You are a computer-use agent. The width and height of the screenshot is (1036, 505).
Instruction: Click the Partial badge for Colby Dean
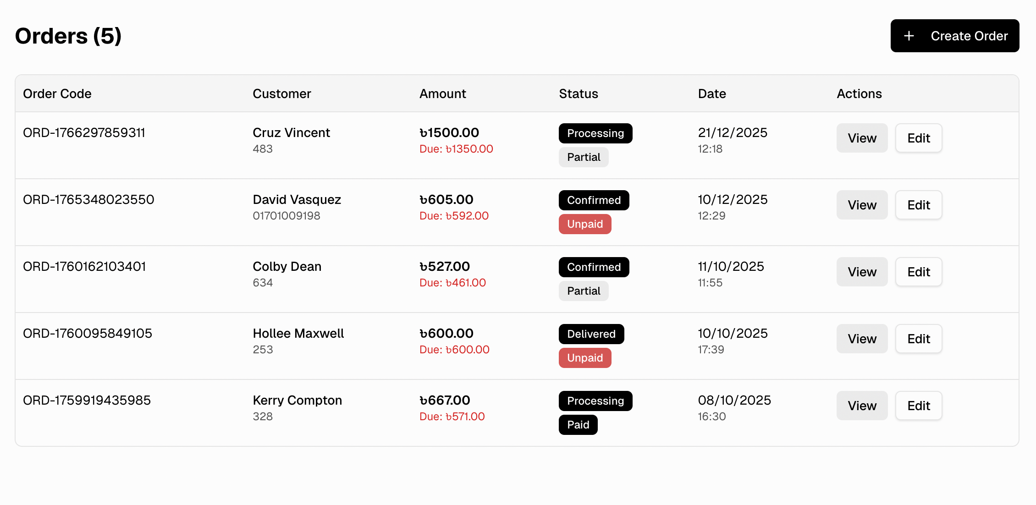point(584,291)
